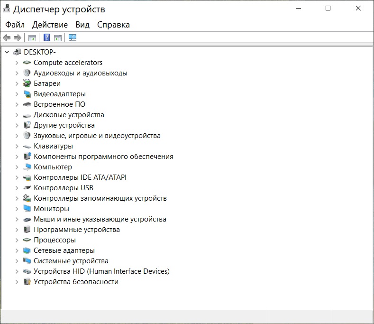
Task: Click the Сетевые адаптеры network icon
Action: tap(27, 250)
